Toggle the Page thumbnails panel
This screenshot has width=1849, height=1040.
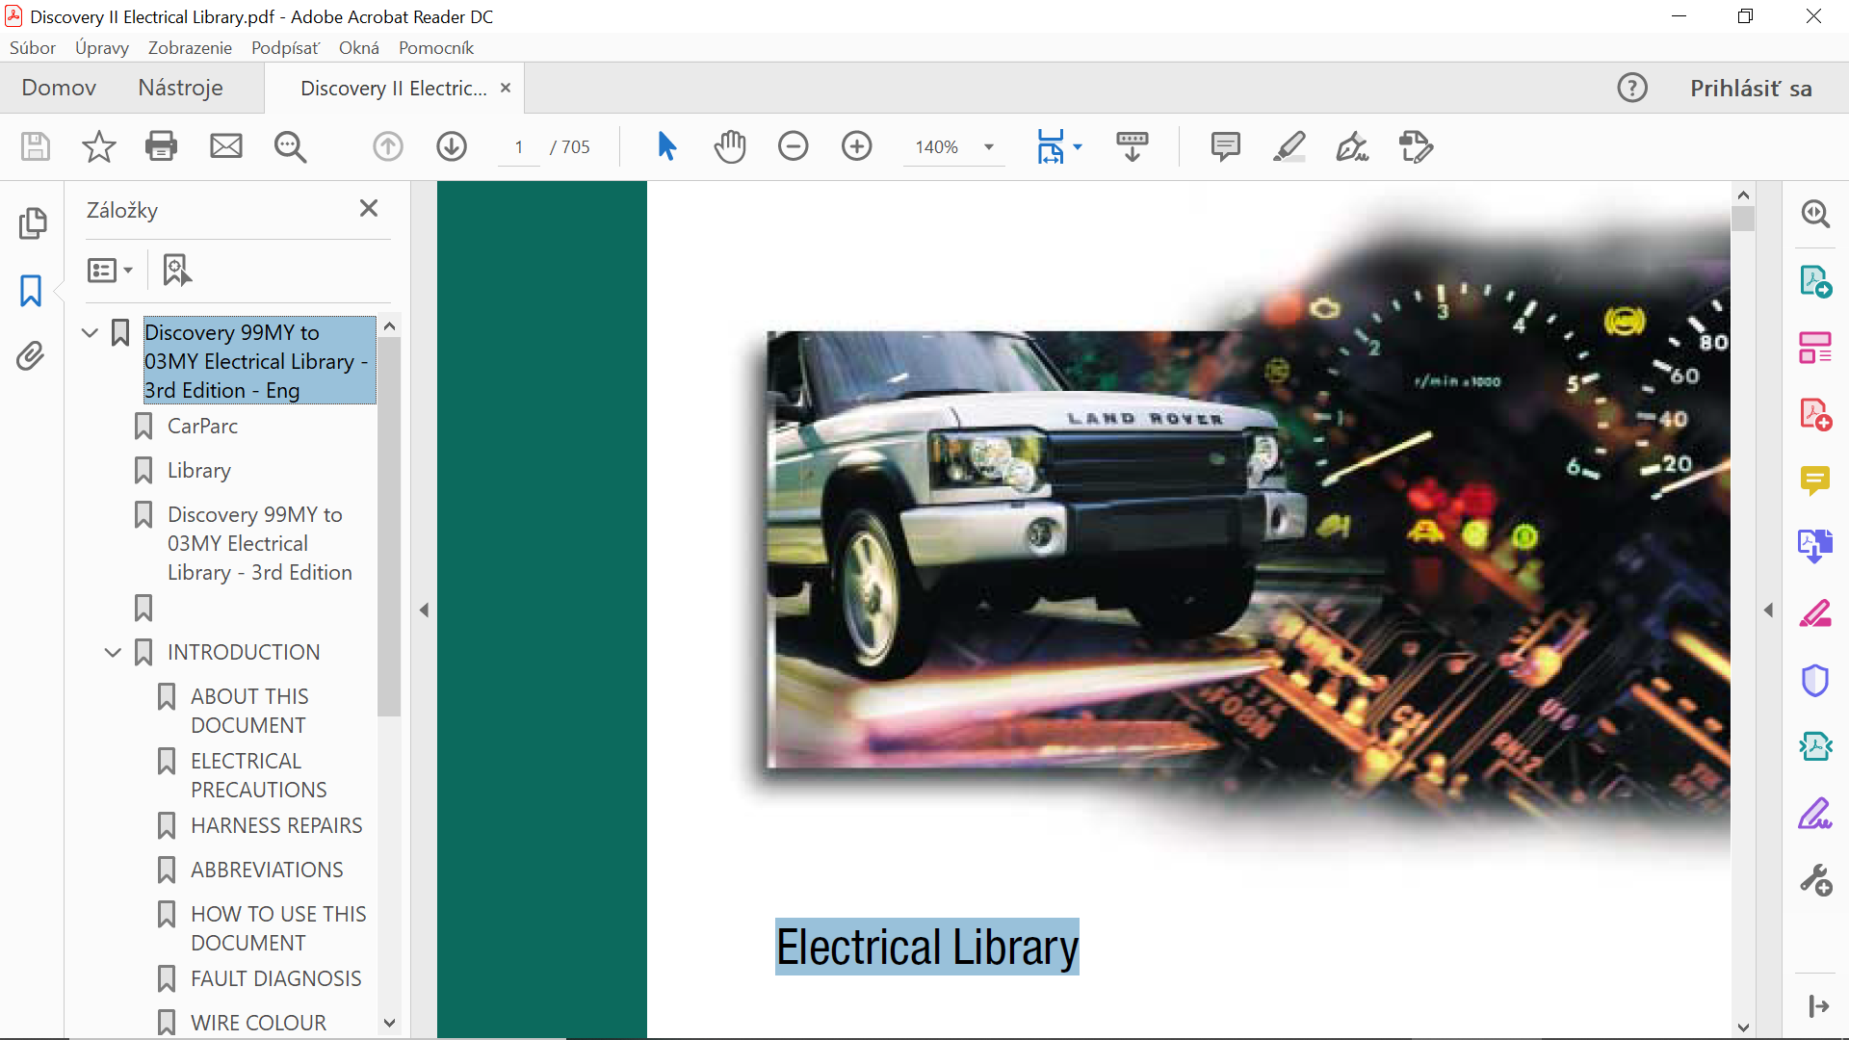31,222
